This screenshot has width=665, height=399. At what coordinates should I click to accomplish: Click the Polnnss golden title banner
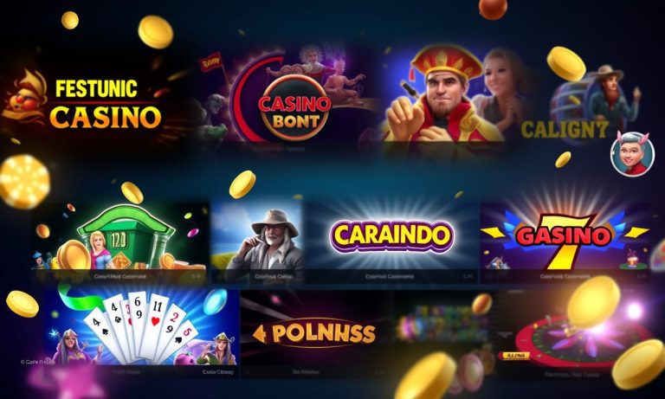(x=323, y=333)
